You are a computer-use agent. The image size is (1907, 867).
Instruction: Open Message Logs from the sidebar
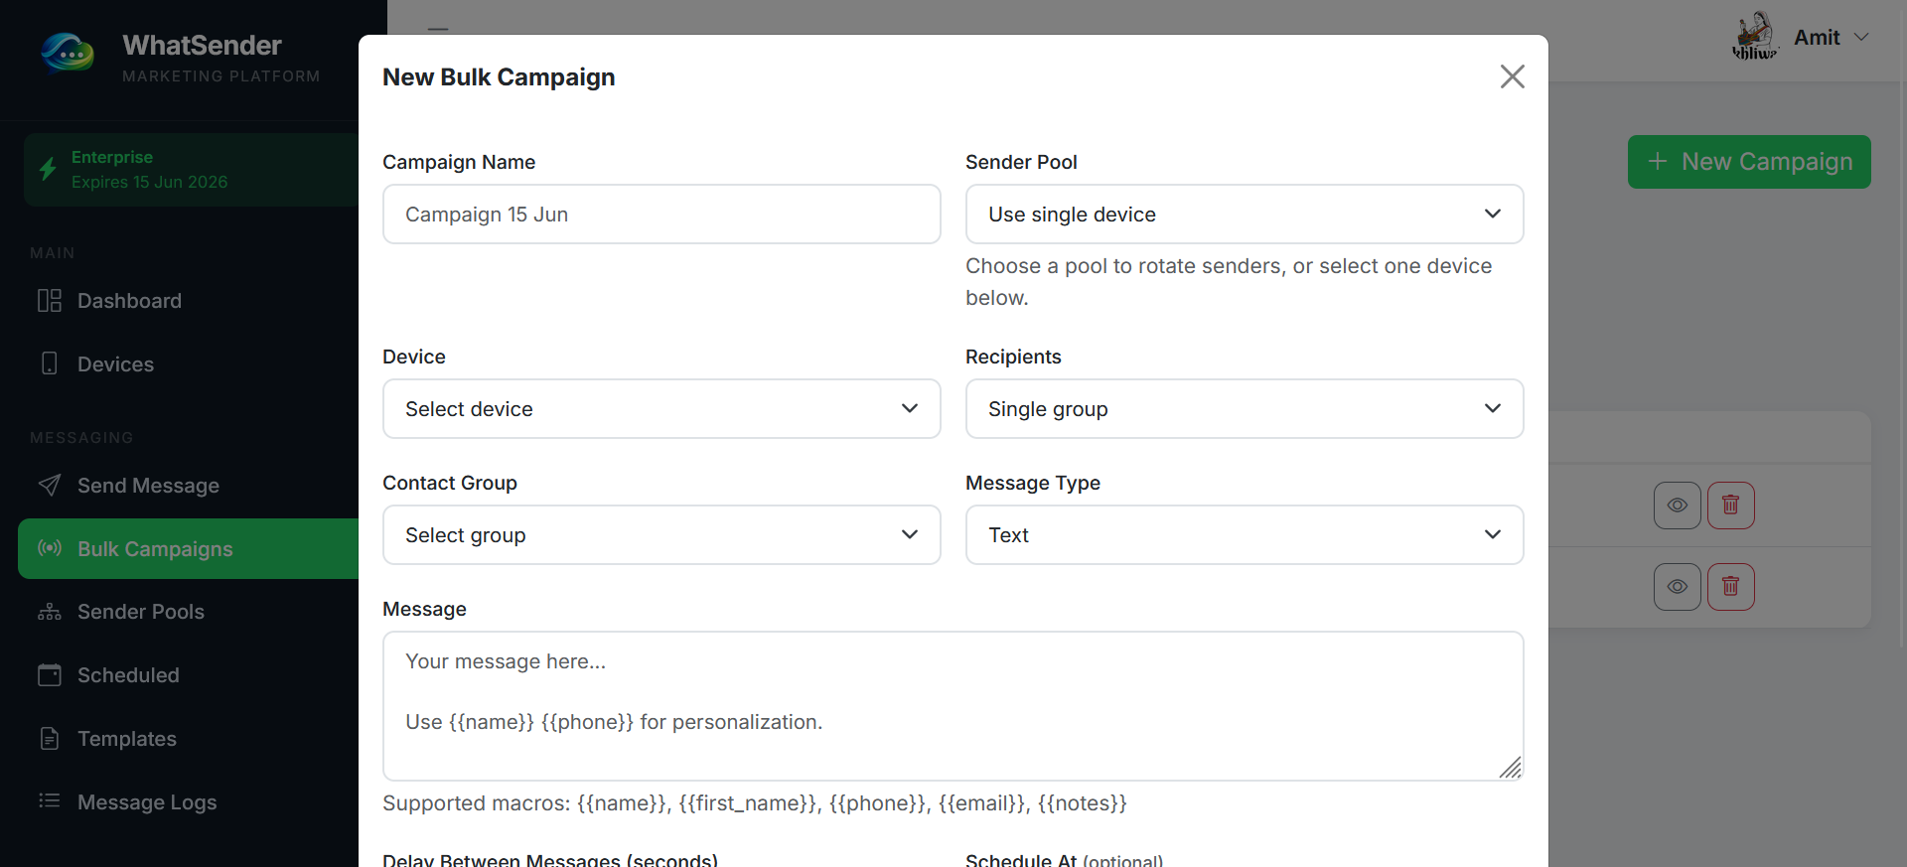point(188,802)
